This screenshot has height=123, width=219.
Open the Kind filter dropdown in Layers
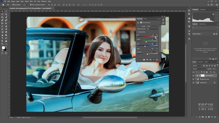tap(197, 66)
